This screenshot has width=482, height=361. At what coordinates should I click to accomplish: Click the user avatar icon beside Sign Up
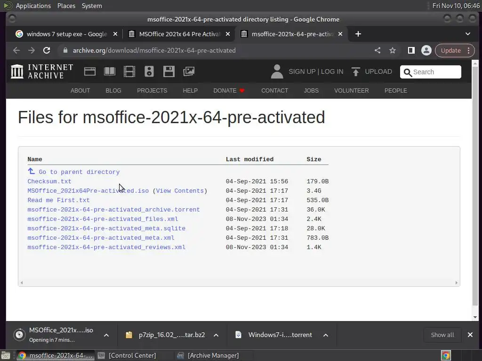[x=277, y=71]
